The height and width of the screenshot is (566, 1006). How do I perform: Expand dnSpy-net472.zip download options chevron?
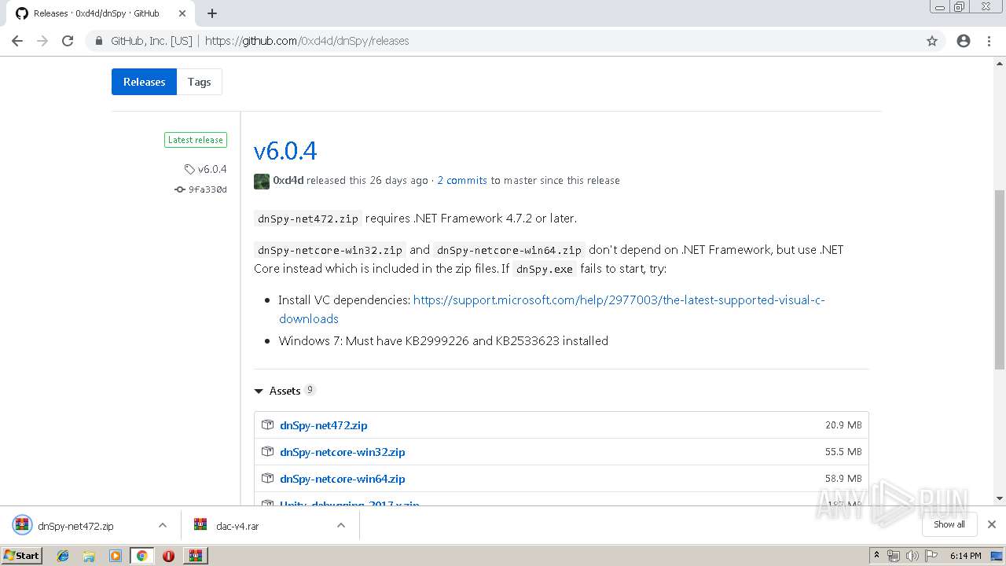(163, 525)
